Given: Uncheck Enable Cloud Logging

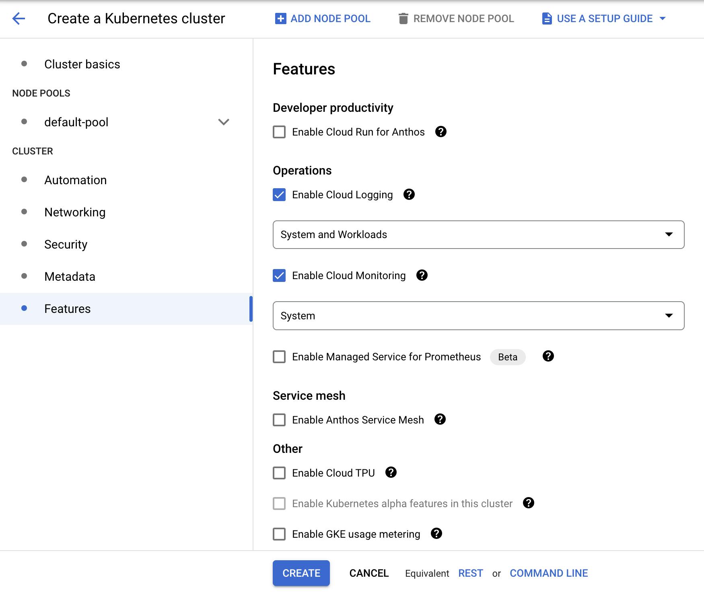Looking at the screenshot, I should (279, 195).
